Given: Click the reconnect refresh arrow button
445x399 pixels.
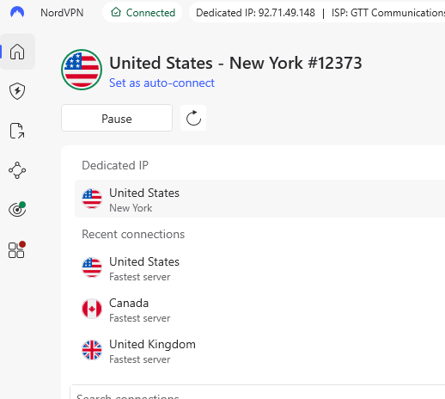Looking at the screenshot, I should (x=193, y=118).
